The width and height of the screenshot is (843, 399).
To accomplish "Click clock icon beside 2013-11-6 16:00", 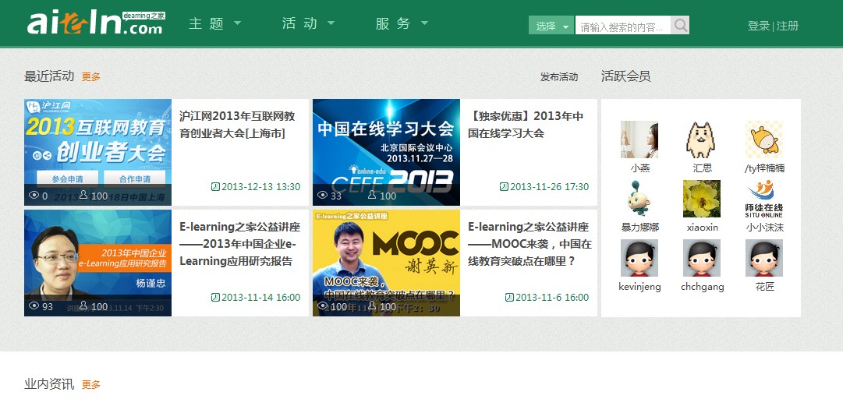I will (510, 298).
